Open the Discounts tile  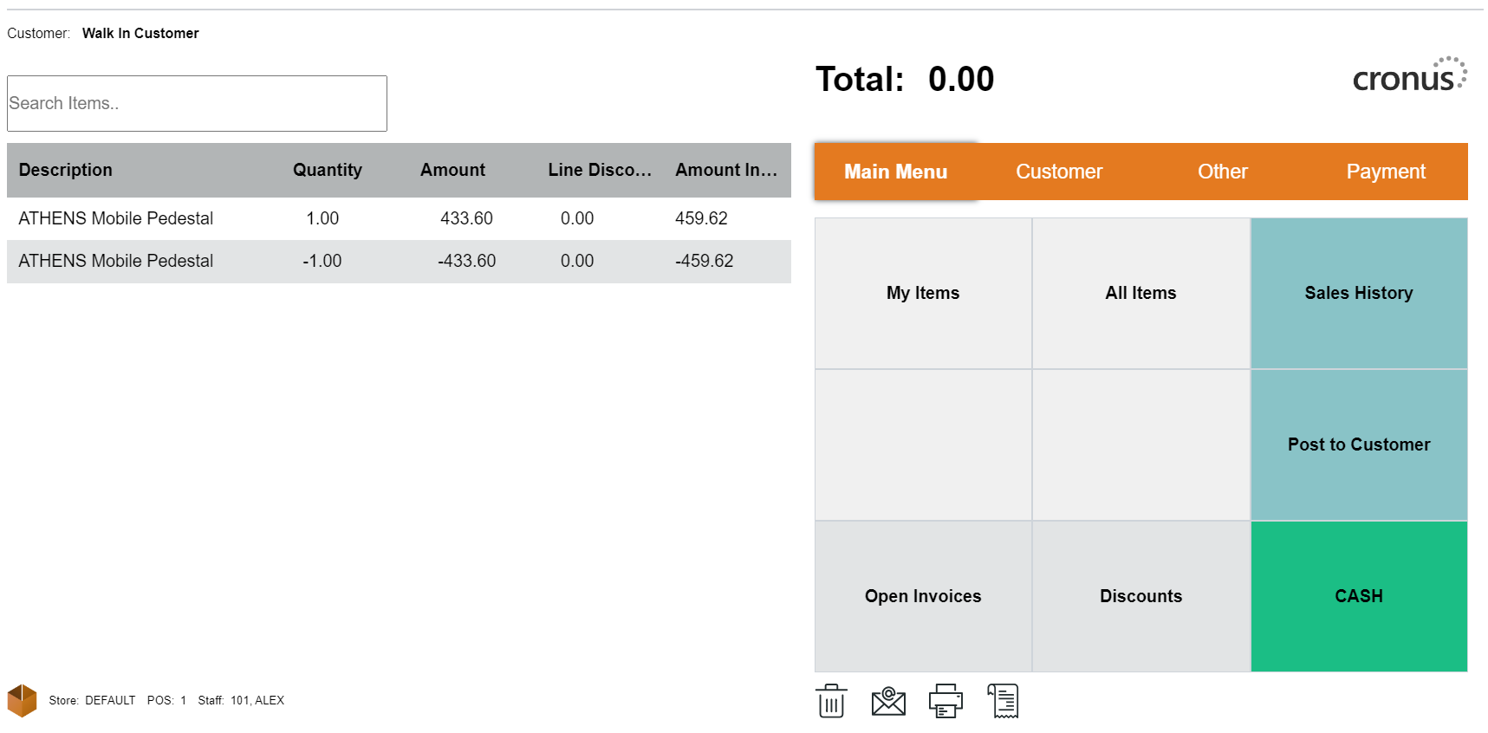[x=1140, y=596]
